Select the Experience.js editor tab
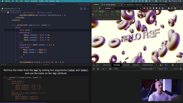The width and height of the screenshot is (183, 103). point(11,9)
